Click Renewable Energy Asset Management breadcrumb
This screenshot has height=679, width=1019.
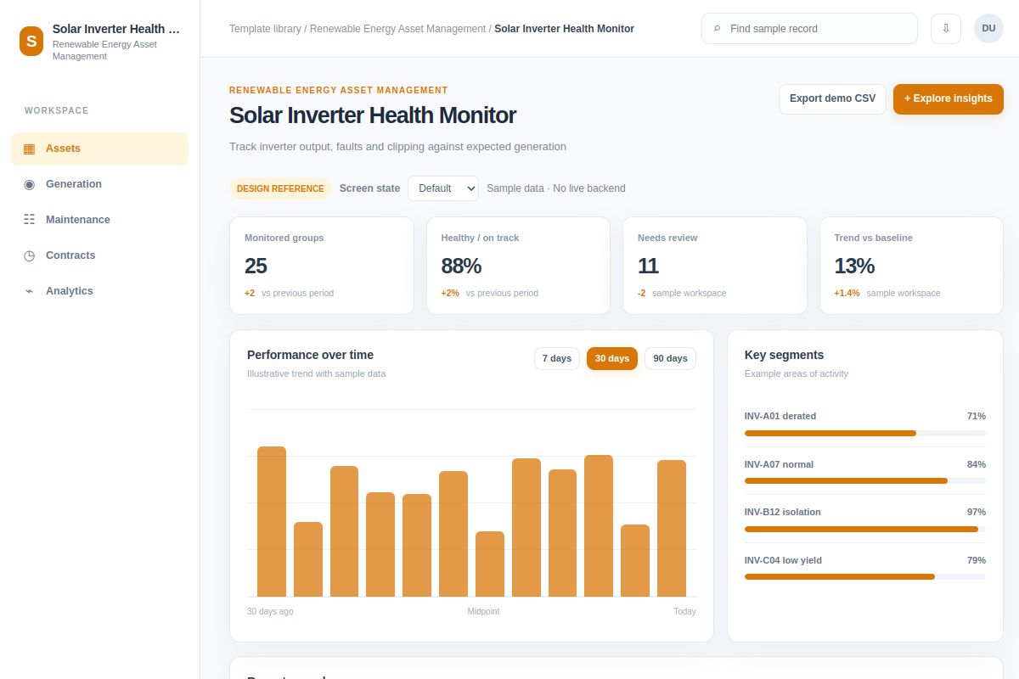point(397,29)
